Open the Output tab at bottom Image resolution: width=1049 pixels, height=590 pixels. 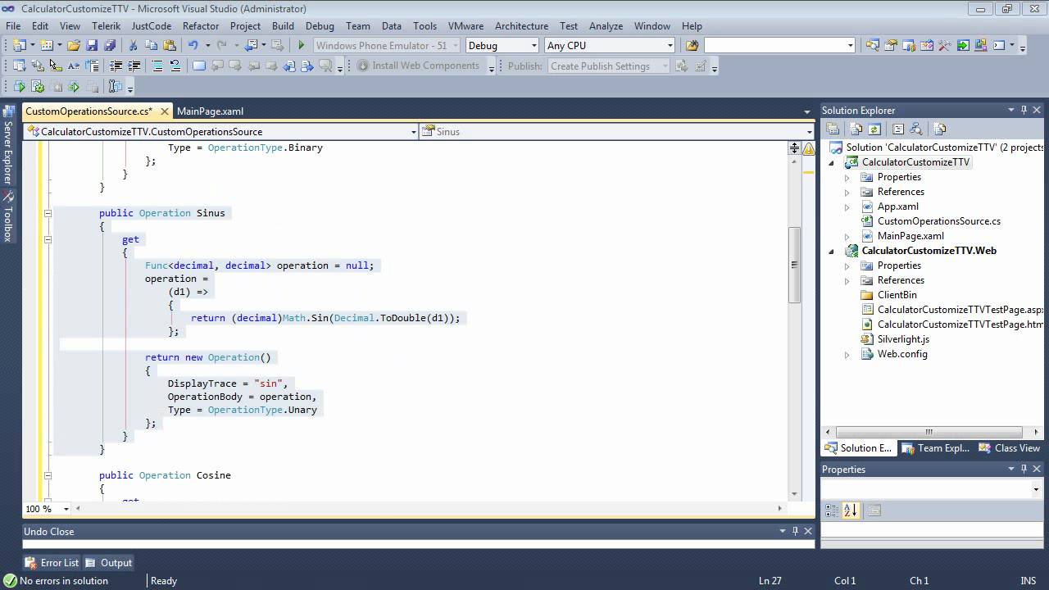coord(109,563)
